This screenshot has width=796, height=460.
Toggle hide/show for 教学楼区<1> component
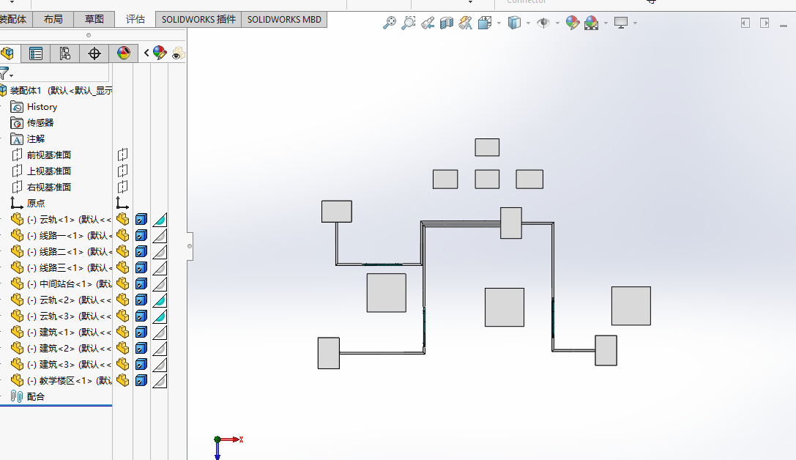(122, 380)
